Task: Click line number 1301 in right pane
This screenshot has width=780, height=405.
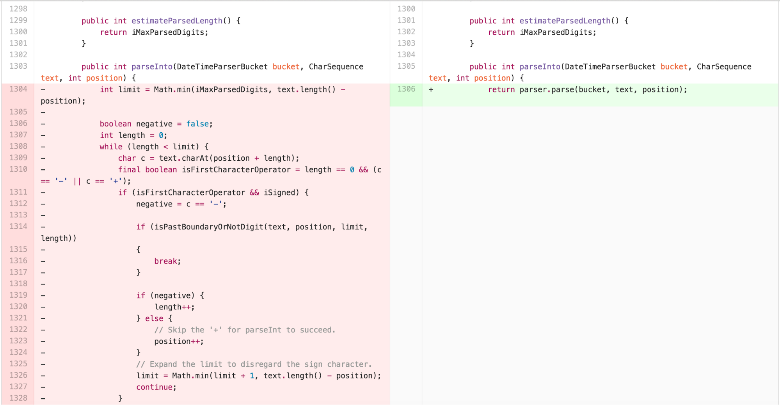Action: point(406,20)
